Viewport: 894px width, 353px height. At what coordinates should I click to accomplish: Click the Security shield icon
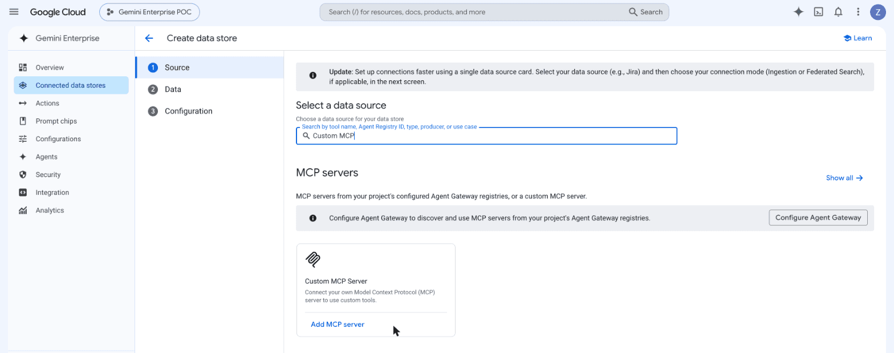23,175
